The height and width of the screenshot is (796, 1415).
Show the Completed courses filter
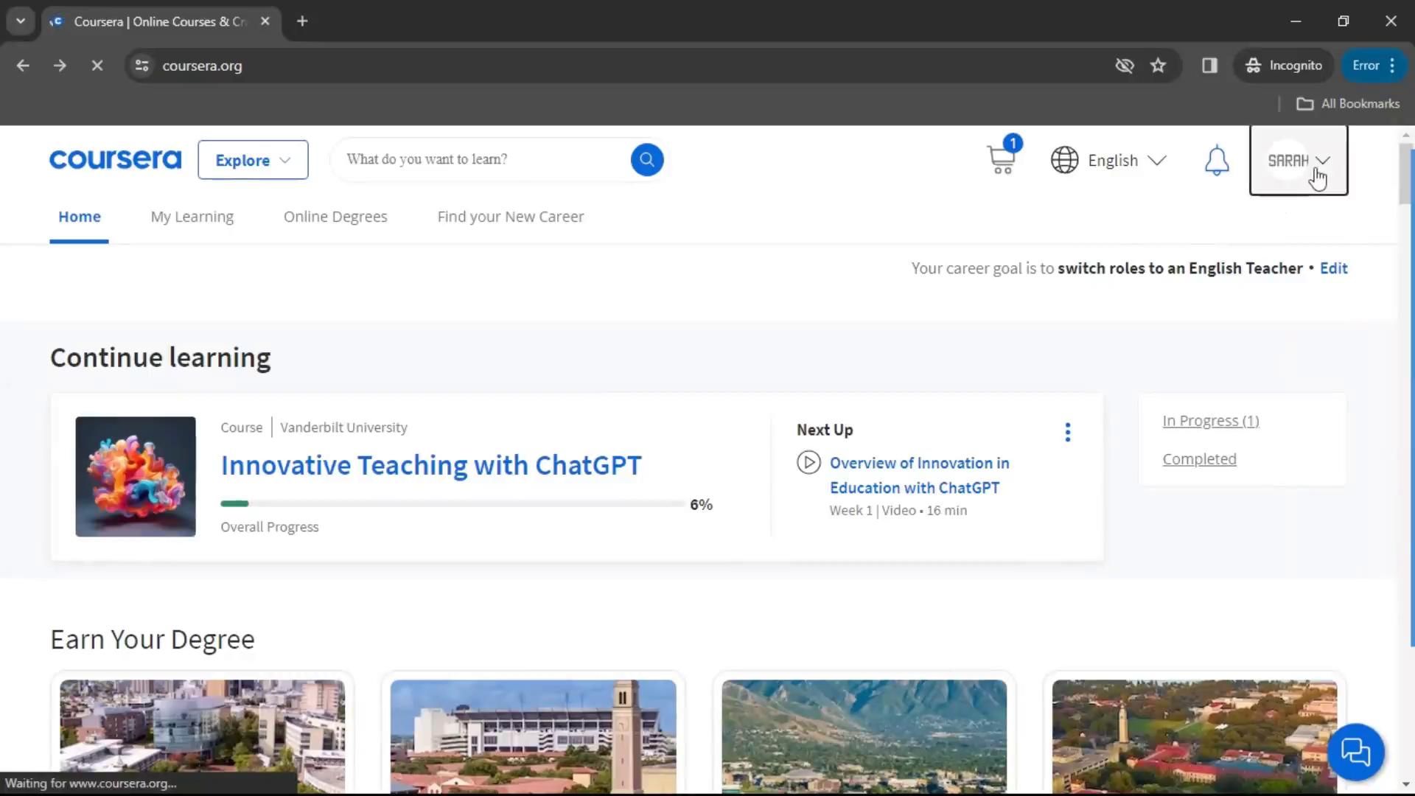pos(1199,459)
